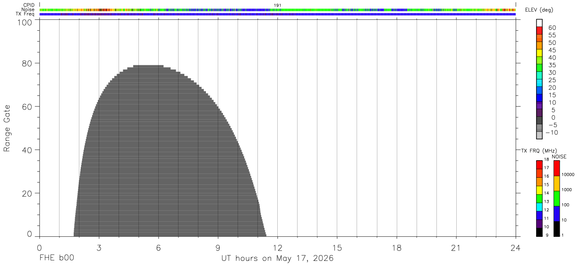The image size is (580, 268).
Task: Click the 'UT hours on May 17, 2026' label
Action: click(x=278, y=259)
